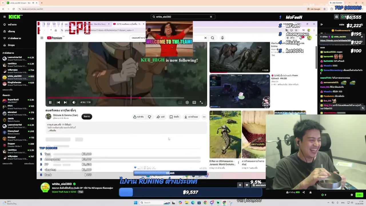Open Ask Gemini in Chrome title bar
366x206 pixels.
[336, 3]
